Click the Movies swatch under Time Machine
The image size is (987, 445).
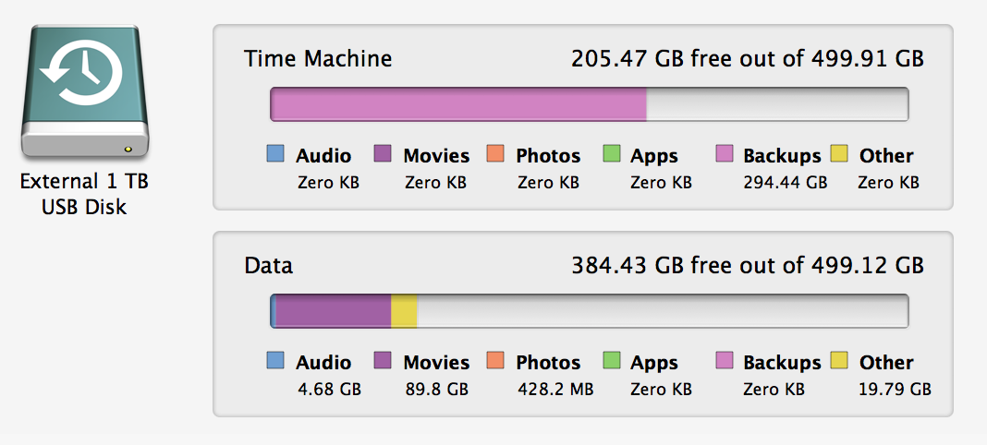(x=383, y=154)
